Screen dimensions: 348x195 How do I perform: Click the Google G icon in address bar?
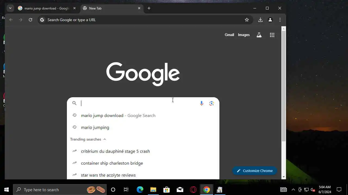[x=42, y=20]
